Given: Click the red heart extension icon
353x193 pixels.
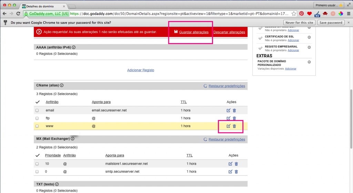Looking at the screenshot, I should point(309,14).
